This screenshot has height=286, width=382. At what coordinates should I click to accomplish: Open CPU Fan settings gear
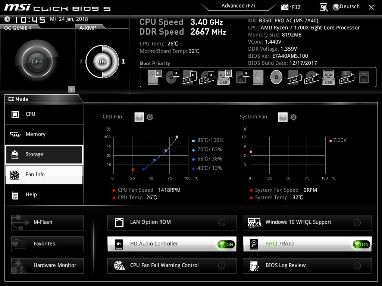point(150,117)
